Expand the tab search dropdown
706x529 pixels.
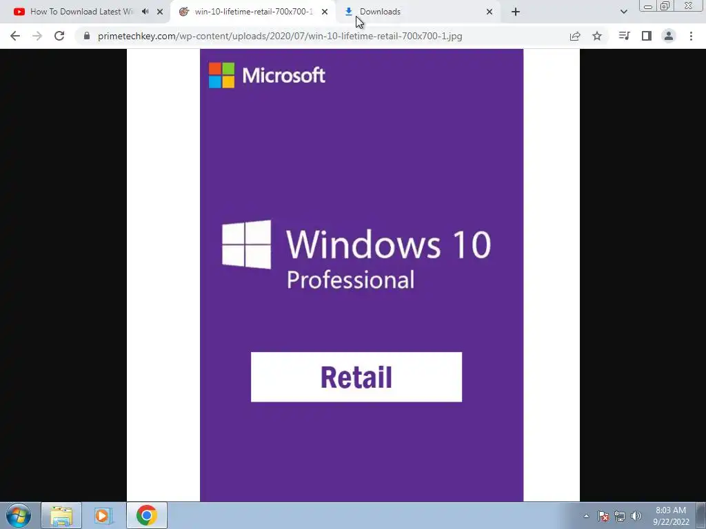[623, 12]
